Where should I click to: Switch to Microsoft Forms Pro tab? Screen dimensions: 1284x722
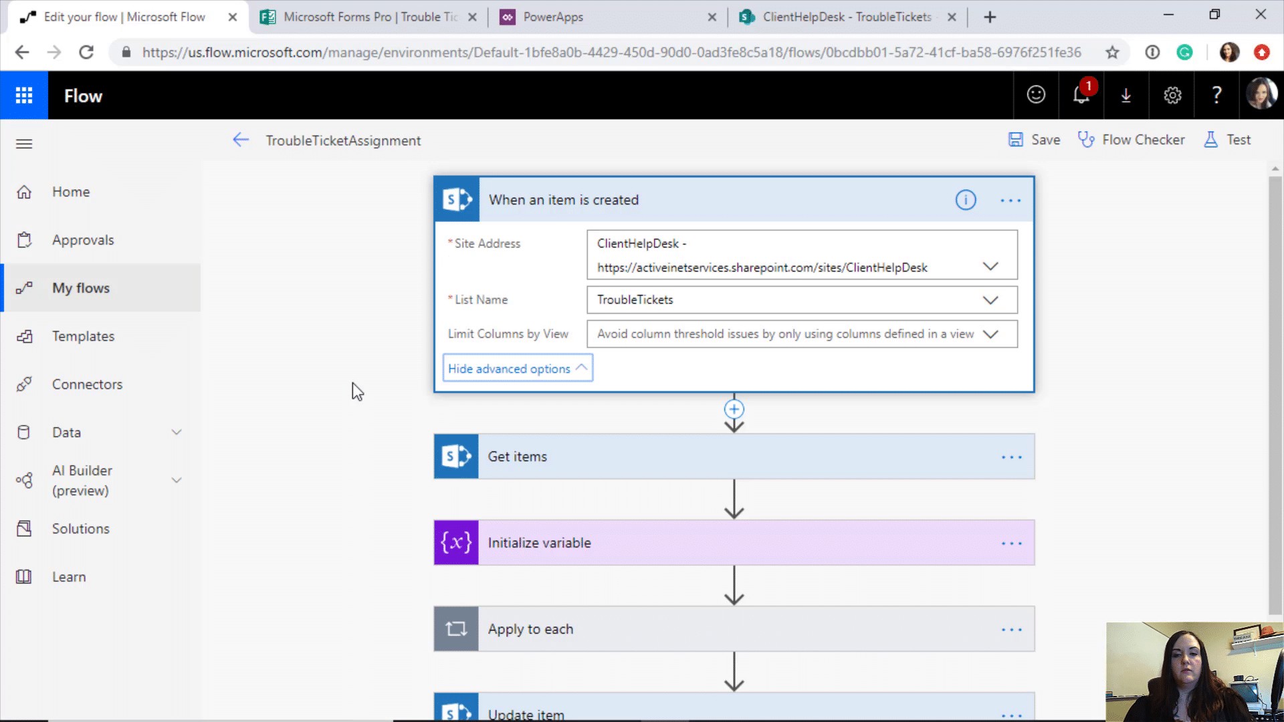(369, 17)
